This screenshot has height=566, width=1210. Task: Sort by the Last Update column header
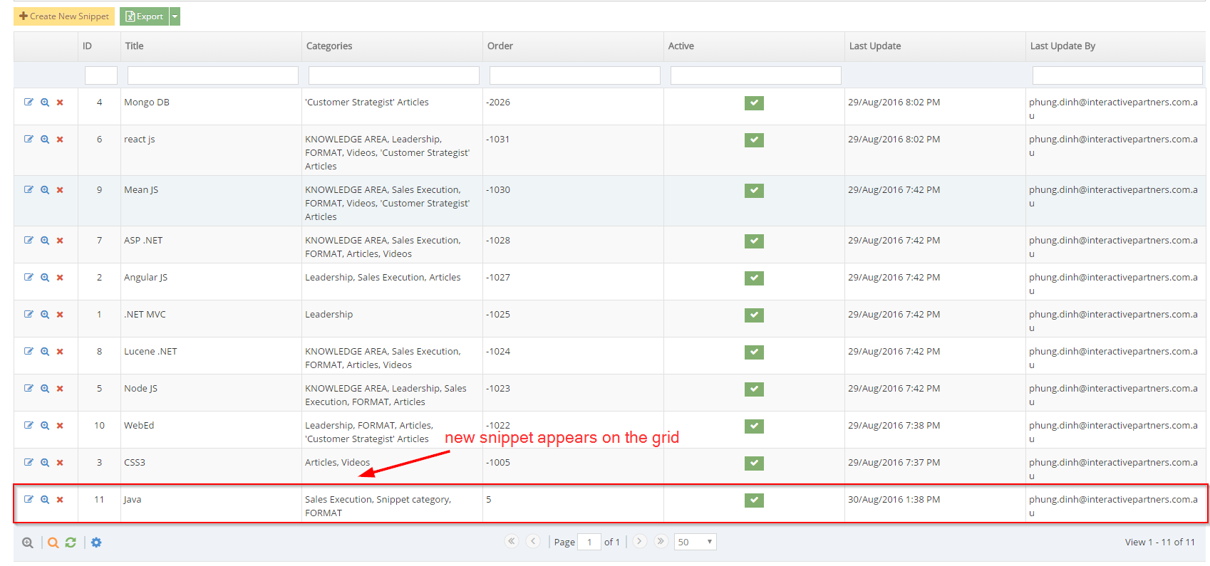click(874, 46)
